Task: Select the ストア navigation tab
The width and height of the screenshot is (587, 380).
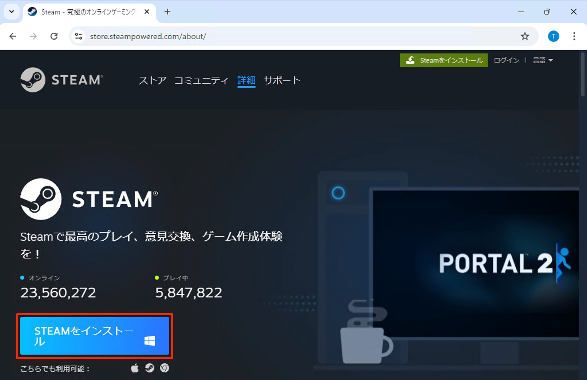Action: click(152, 81)
